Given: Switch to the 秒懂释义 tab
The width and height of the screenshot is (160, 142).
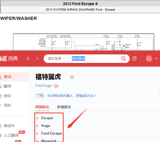Looking at the screenshot, I should [64, 107].
